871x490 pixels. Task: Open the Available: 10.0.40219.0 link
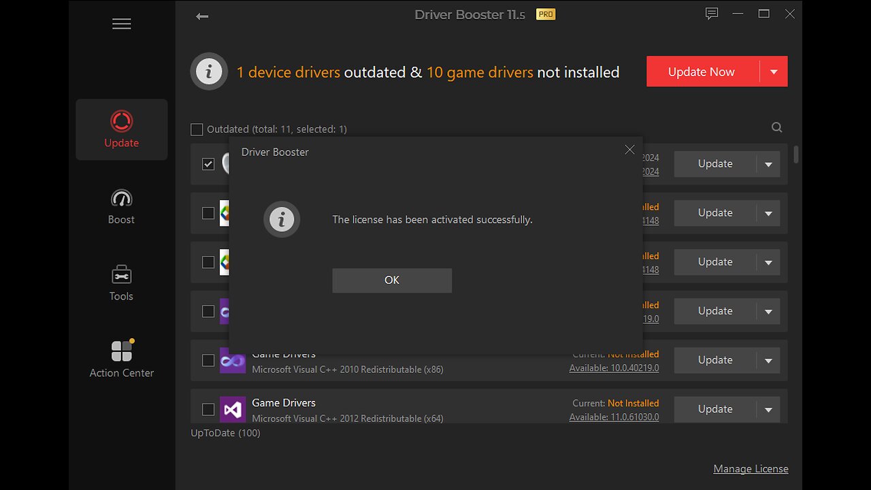click(614, 368)
